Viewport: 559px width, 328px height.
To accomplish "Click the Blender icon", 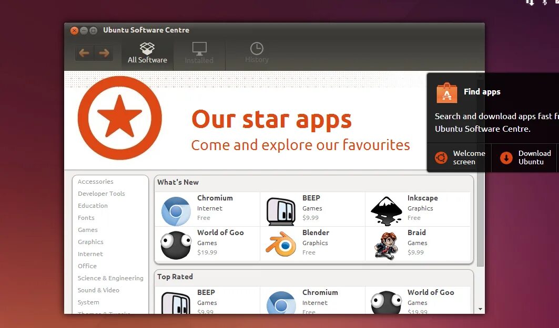I will tap(281, 244).
